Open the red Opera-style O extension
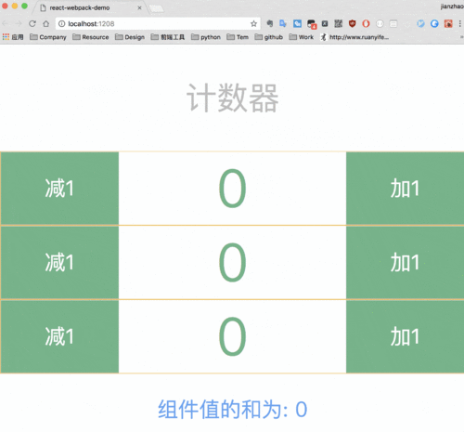This screenshot has height=432, width=464. 366,23
